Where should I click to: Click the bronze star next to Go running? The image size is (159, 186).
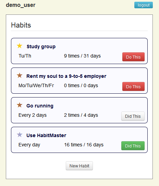[x=20, y=105]
